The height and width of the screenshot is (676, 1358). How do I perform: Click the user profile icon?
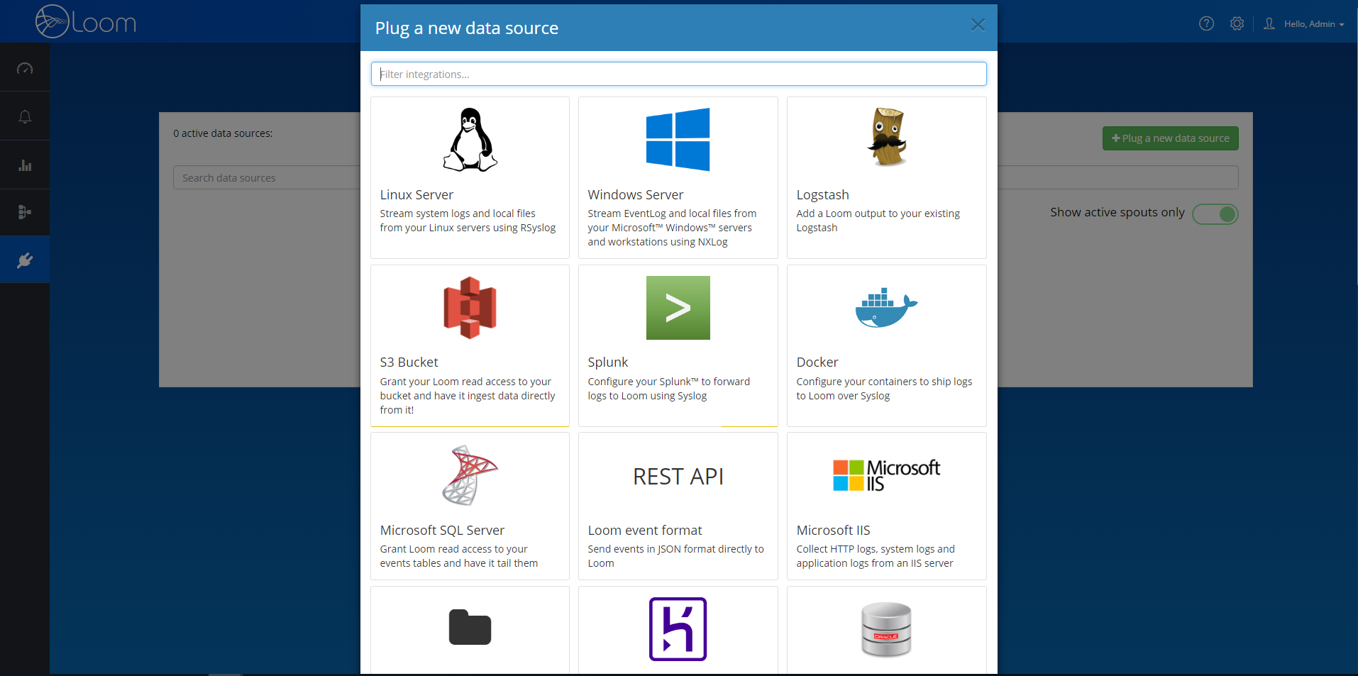click(x=1269, y=23)
